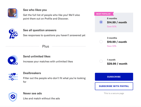Select the 6 months radio button

click(101, 22)
